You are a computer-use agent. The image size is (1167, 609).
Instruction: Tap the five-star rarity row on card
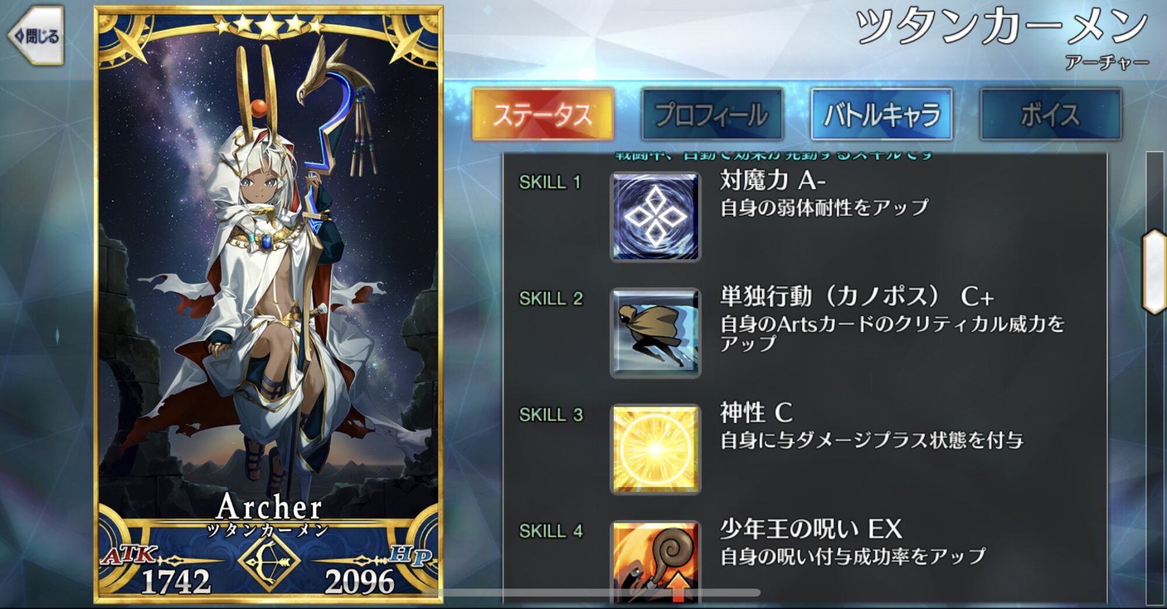pyautogui.click(x=269, y=25)
